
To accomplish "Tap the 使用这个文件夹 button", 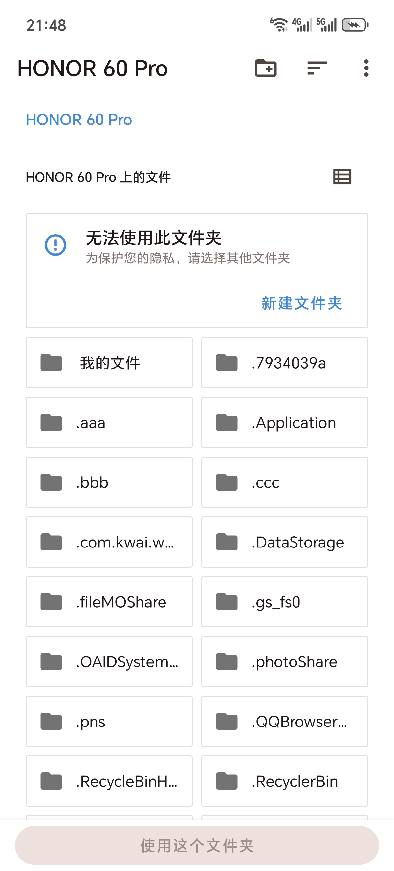I will pos(197,845).
